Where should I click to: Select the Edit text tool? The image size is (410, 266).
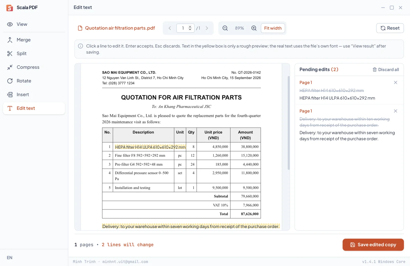[x=34, y=108]
